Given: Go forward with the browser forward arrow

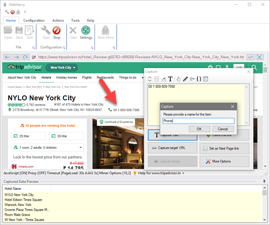Looking at the screenshot, I should tap(17, 57).
